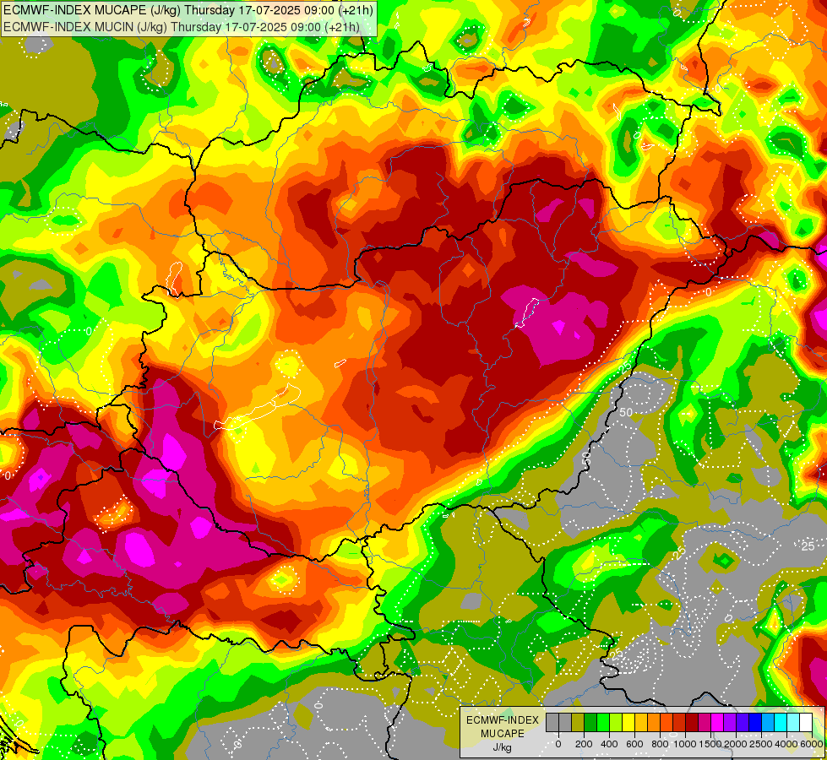Click the legend tick value 2000
The width and height of the screenshot is (827, 760).
pyautogui.click(x=736, y=744)
